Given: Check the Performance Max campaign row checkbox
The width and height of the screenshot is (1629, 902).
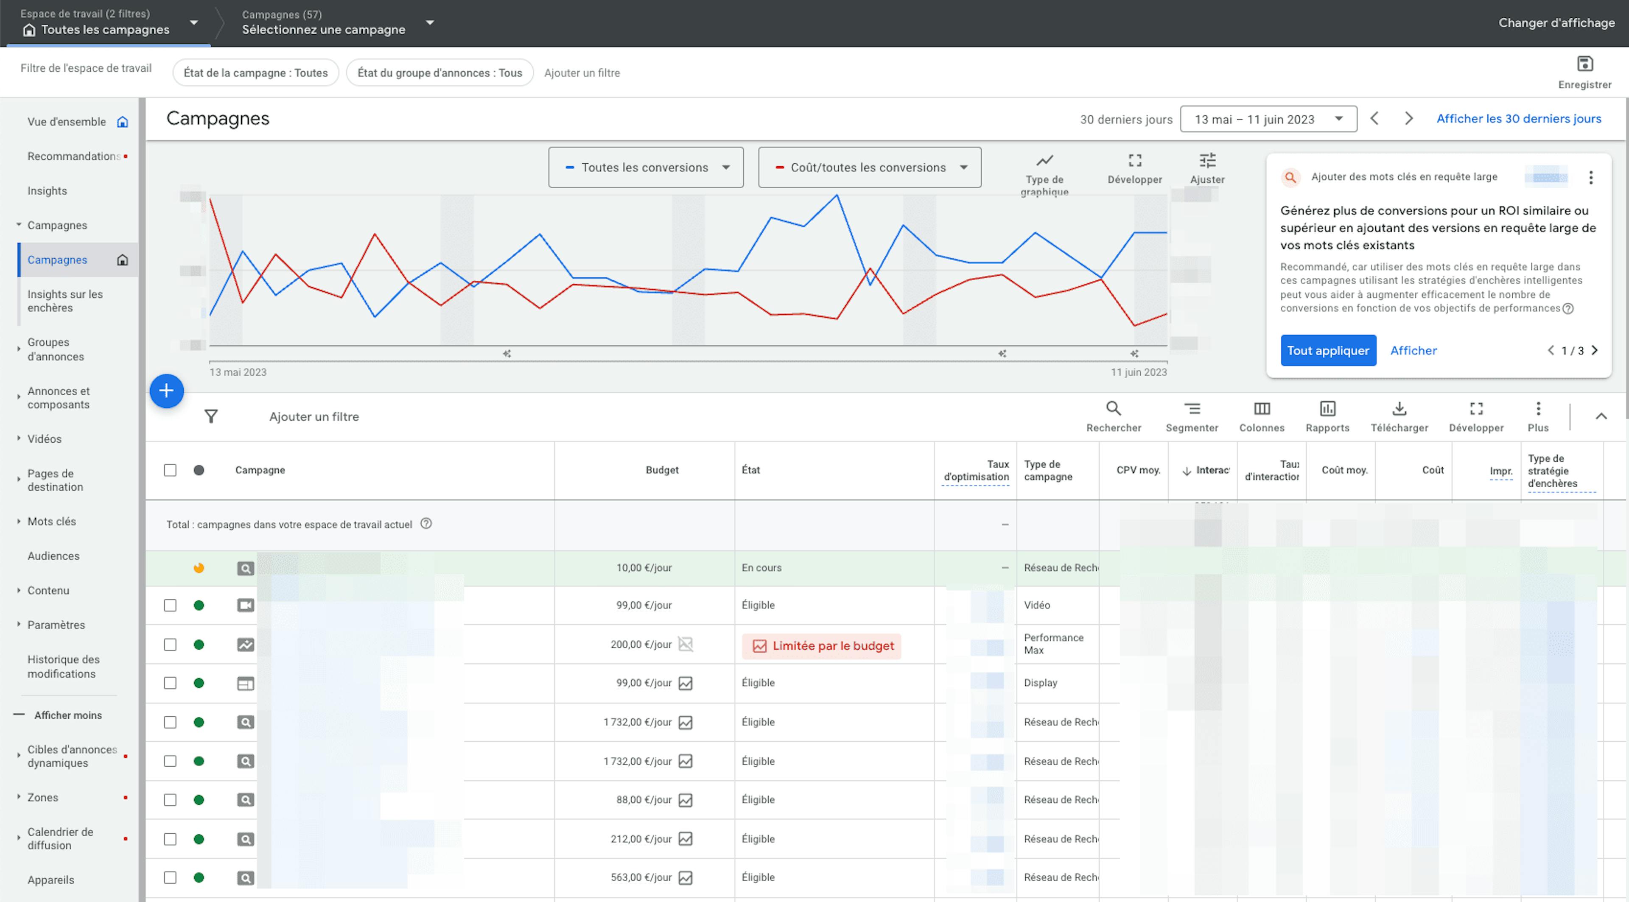Looking at the screenshot, I should click(x=170, y=645).
